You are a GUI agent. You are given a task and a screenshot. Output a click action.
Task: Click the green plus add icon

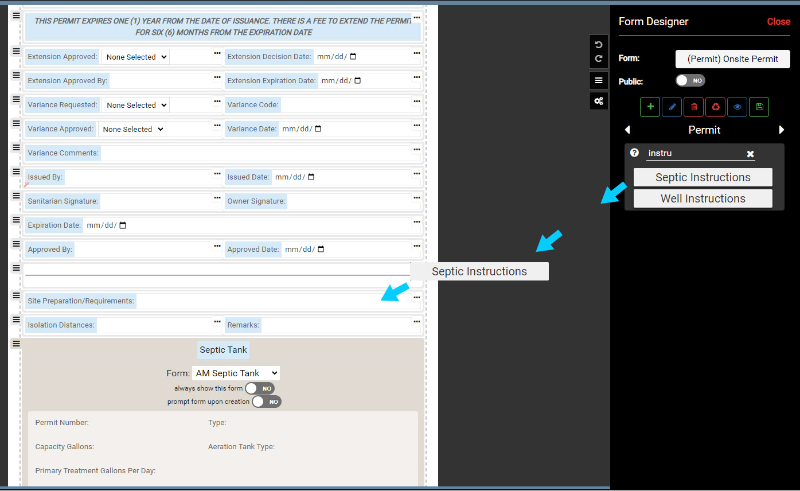(650, 107)
